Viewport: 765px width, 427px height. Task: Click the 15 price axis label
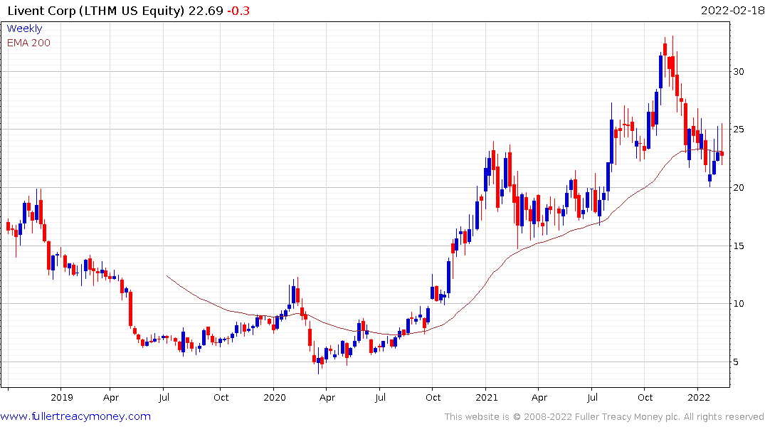[739, 246]
